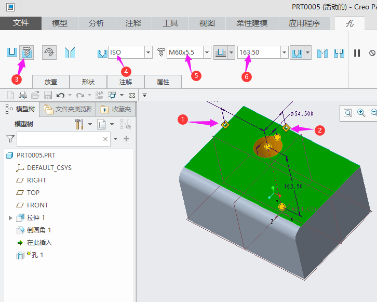This screenshot has height=302, width=377.
Task: Click the regenerate icon
Action: pos(99,95)
